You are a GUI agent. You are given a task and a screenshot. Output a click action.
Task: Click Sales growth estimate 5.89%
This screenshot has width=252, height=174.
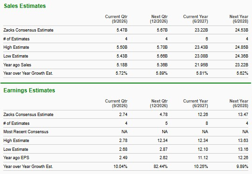pos(162,73)
